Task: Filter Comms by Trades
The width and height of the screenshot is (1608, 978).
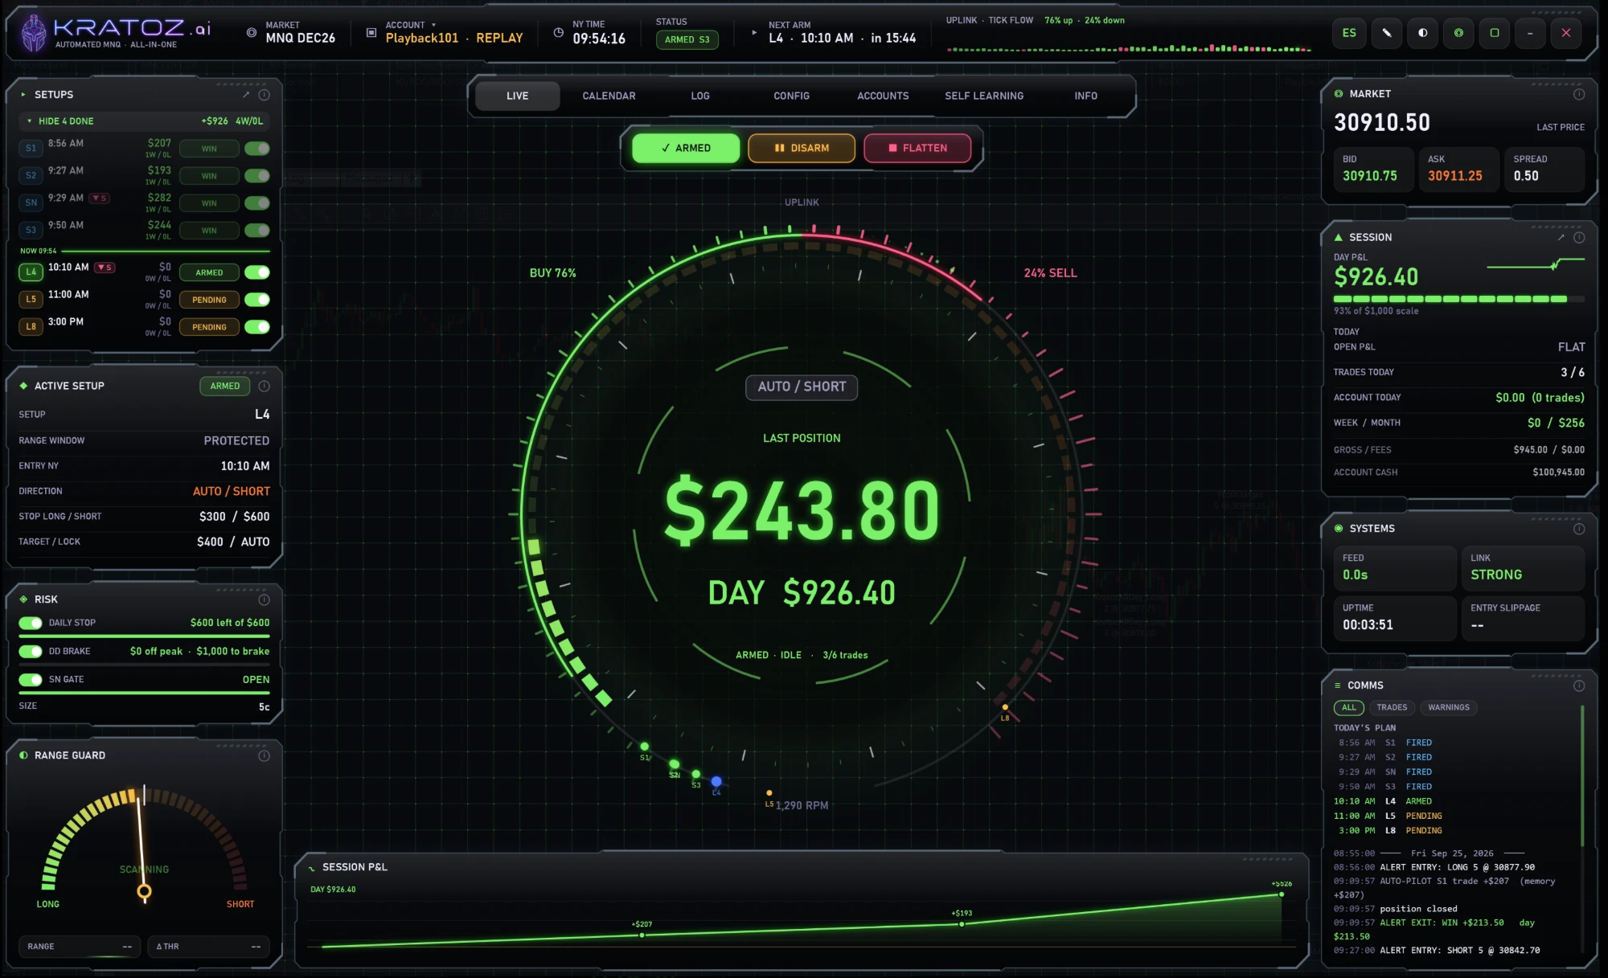Action: coord(1392,707)
